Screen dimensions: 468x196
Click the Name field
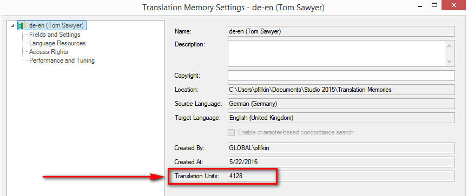[341, 31]
